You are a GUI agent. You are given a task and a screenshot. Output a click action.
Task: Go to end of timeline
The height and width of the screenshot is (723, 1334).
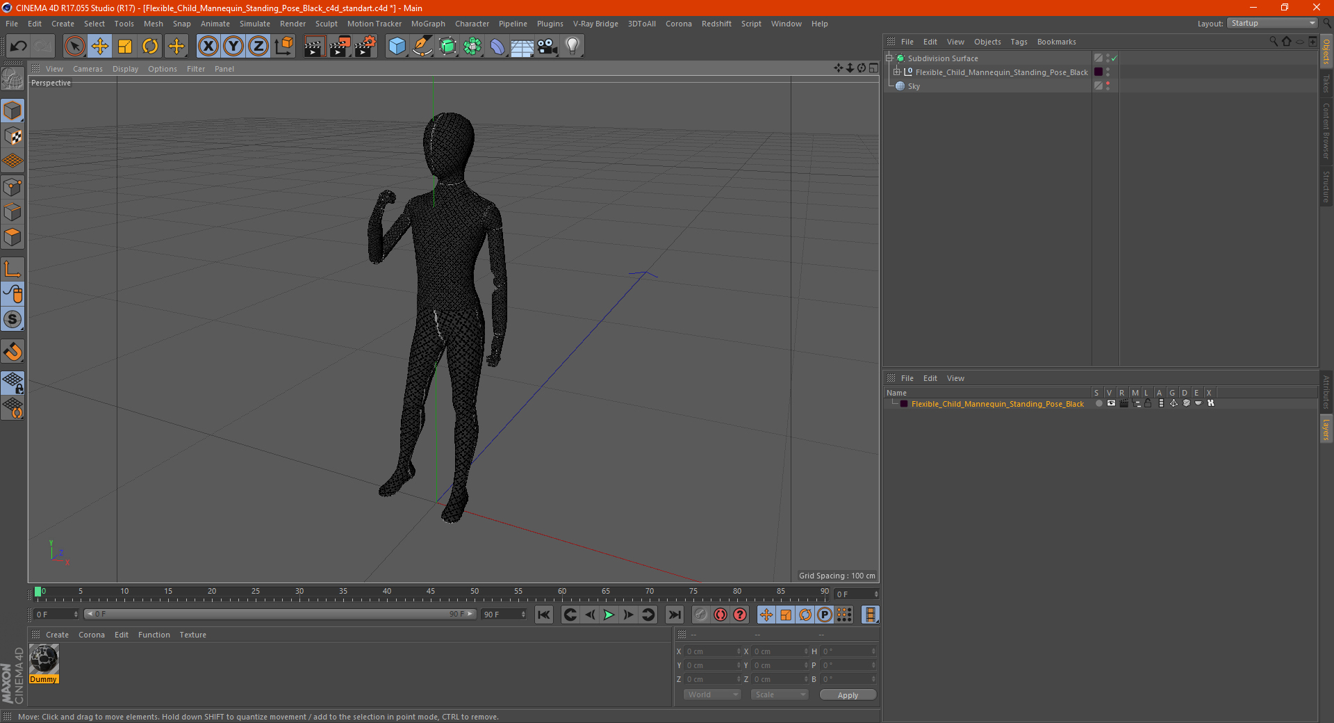pos(674,615)
